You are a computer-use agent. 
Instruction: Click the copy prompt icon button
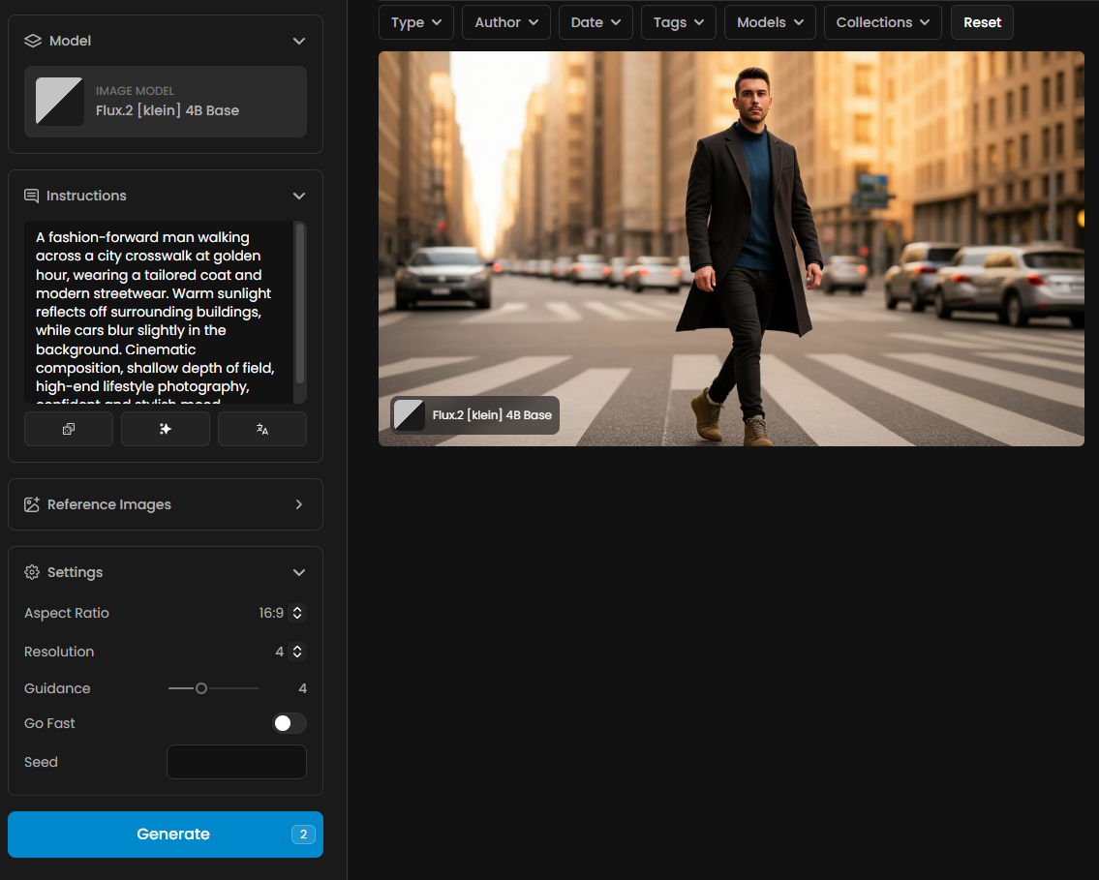69,429
